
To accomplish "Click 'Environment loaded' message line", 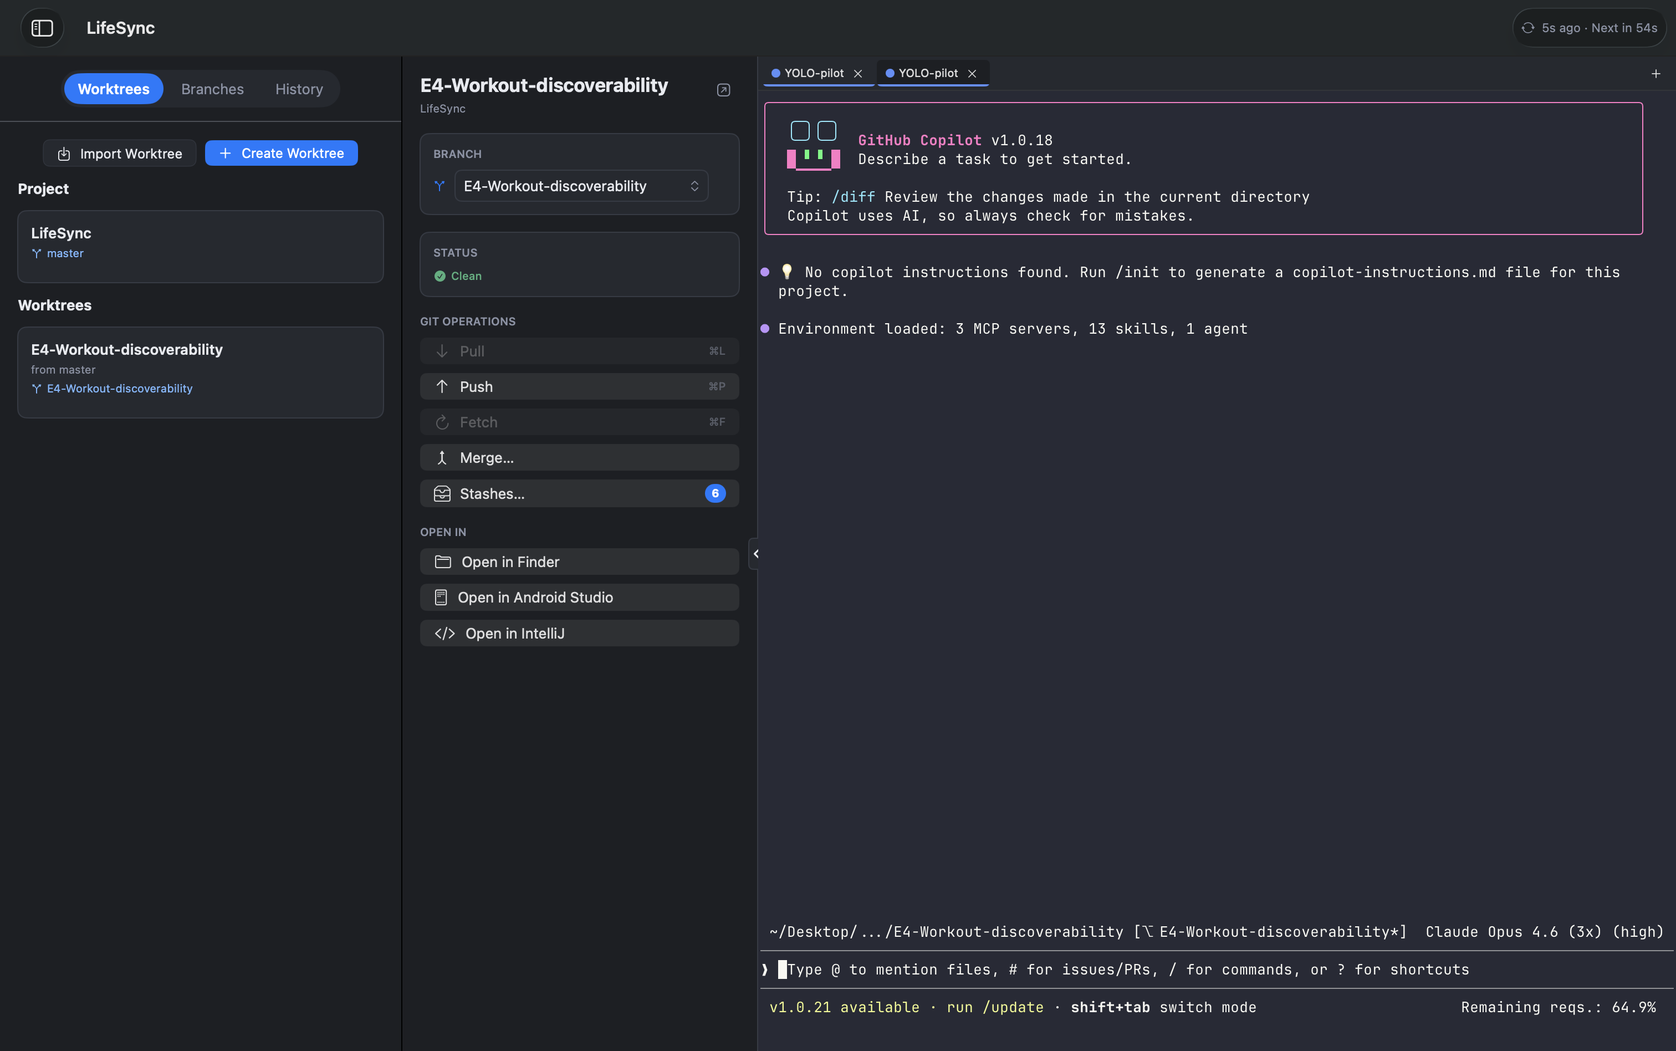I will (1013, 329).
